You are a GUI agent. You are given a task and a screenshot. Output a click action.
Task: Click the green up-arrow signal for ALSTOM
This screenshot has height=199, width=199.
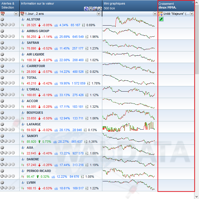point(161,19)
